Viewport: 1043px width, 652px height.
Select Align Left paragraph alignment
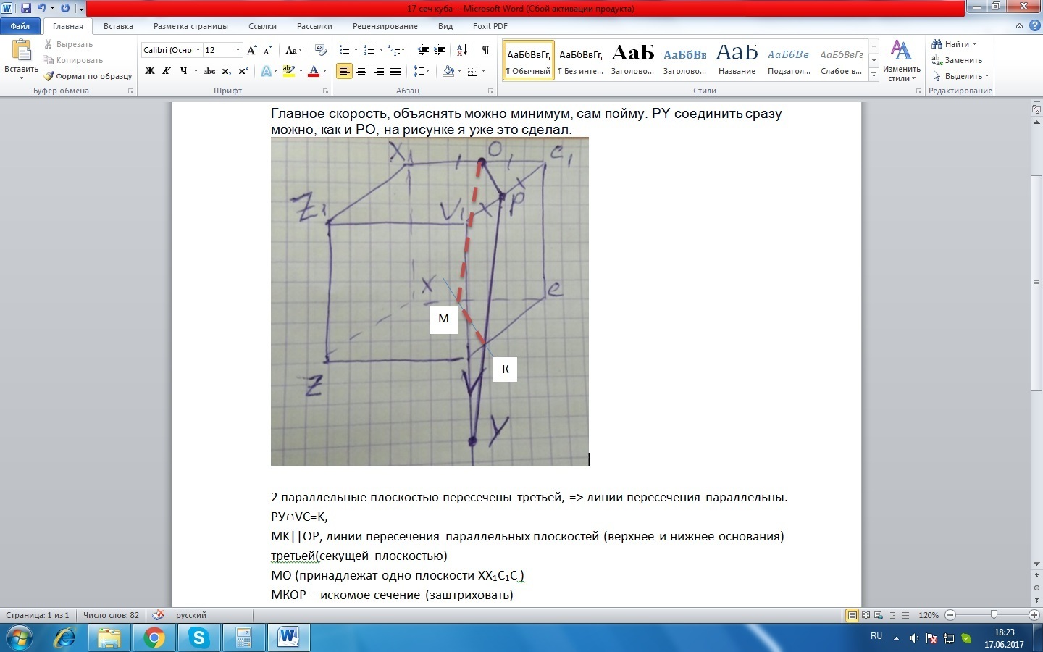344,71
